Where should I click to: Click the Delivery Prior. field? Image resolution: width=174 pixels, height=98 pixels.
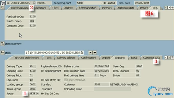coord(31,76)
